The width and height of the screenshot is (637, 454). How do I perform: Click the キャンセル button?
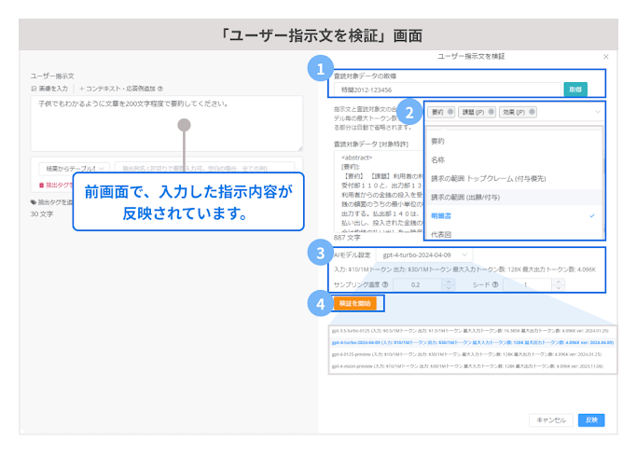click(550, 420)
